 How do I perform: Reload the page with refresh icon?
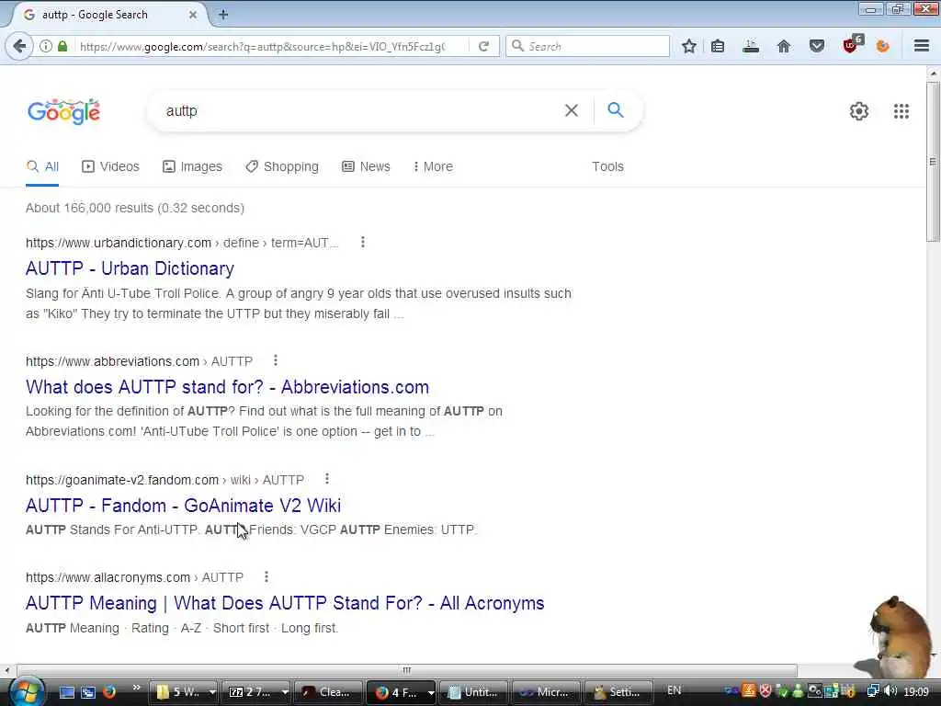point(483,46)
